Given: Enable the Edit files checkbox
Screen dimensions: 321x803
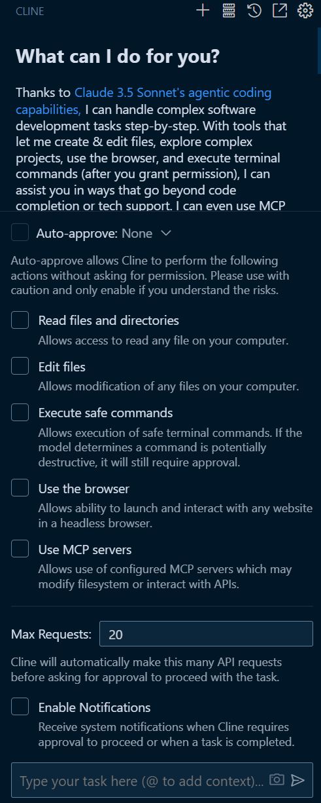Looking at the screenshot, I should [x=20, y=365].
